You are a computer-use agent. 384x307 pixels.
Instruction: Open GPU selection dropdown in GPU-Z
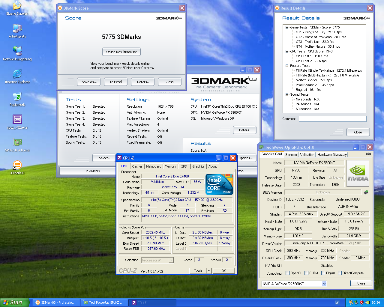click(x=324, y=284)
